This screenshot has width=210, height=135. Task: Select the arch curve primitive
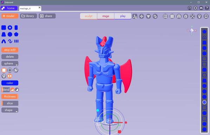(x=4, y=41)
